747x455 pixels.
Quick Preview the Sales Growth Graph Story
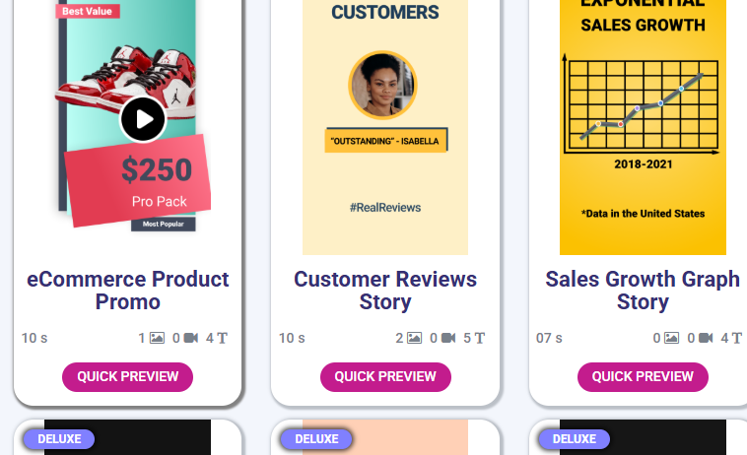[x=643, y=376]
